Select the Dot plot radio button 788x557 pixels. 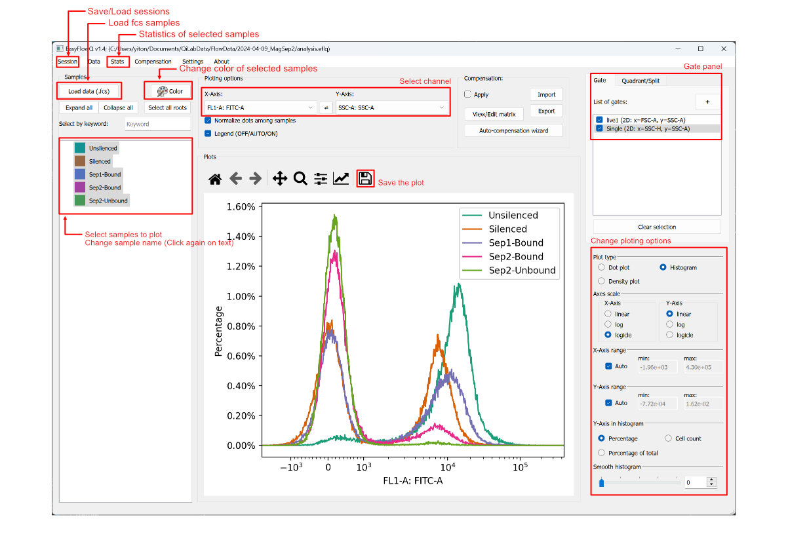coord(602,267)
